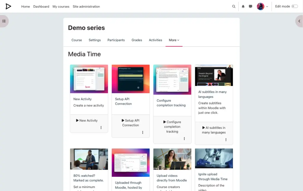This screenshot has width=303, height=191.
Task: Play the Setup API Connection link
Action: pyautogui.click(x=130, y=123)
